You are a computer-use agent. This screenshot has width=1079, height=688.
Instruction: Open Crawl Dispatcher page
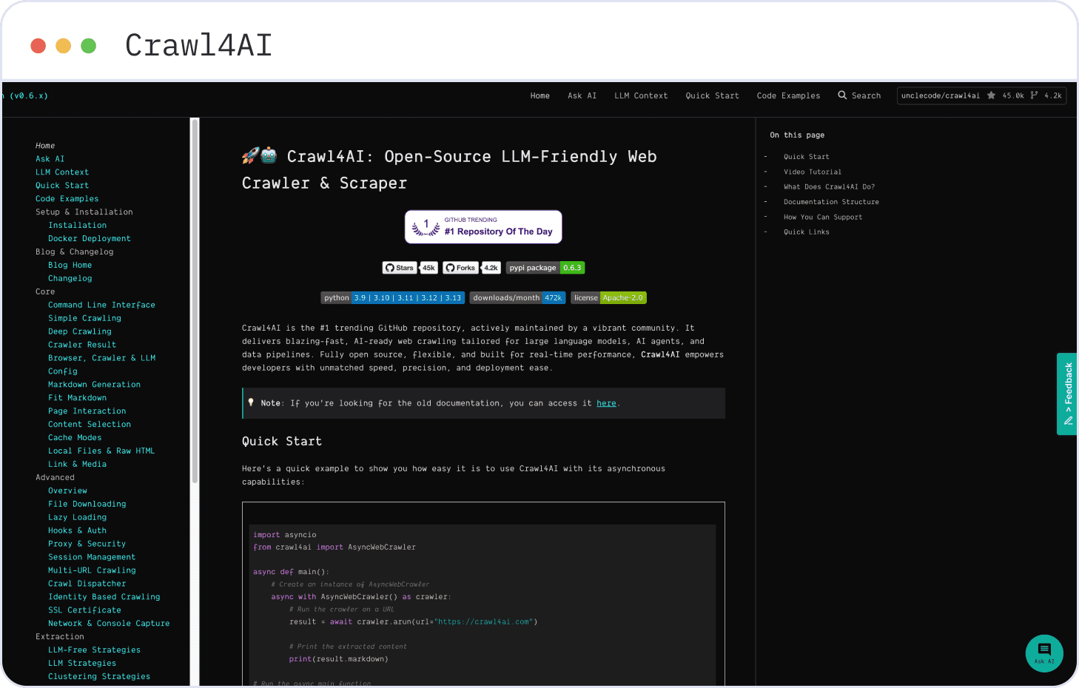(x=87, y=584)
